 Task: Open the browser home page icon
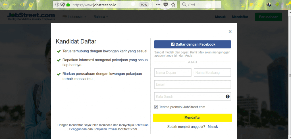click(31, 5)
